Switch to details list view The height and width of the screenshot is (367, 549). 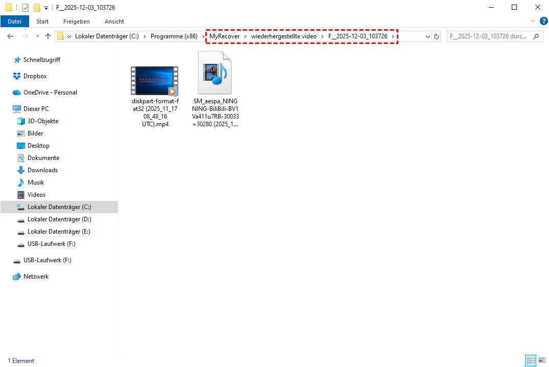pos(531,360)
